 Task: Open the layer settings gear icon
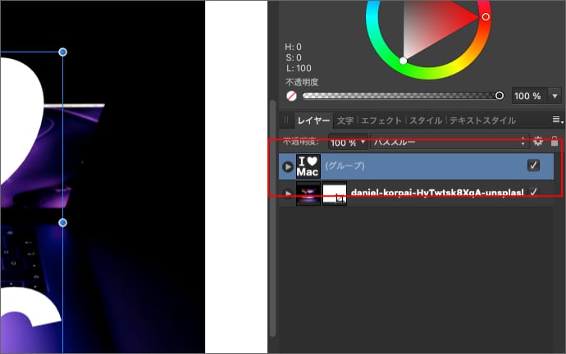coord(538,141)
